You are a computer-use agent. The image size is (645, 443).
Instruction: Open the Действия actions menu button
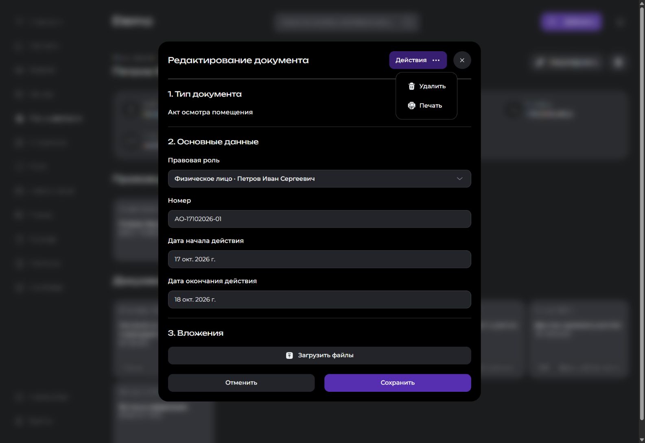(418, 60)
